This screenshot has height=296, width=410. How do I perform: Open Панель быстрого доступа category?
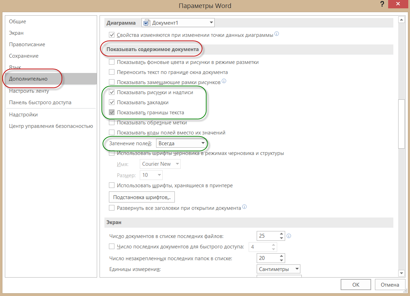[51, 102]
